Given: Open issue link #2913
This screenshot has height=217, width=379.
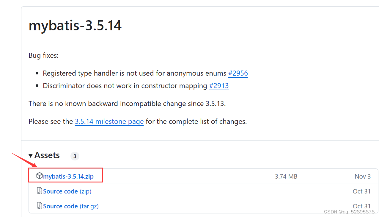Looking at the screenshot, I should (219, 86).
